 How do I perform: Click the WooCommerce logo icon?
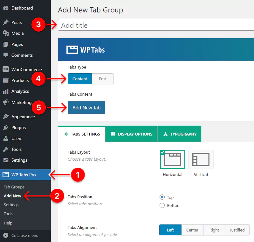tap(6, 70)
